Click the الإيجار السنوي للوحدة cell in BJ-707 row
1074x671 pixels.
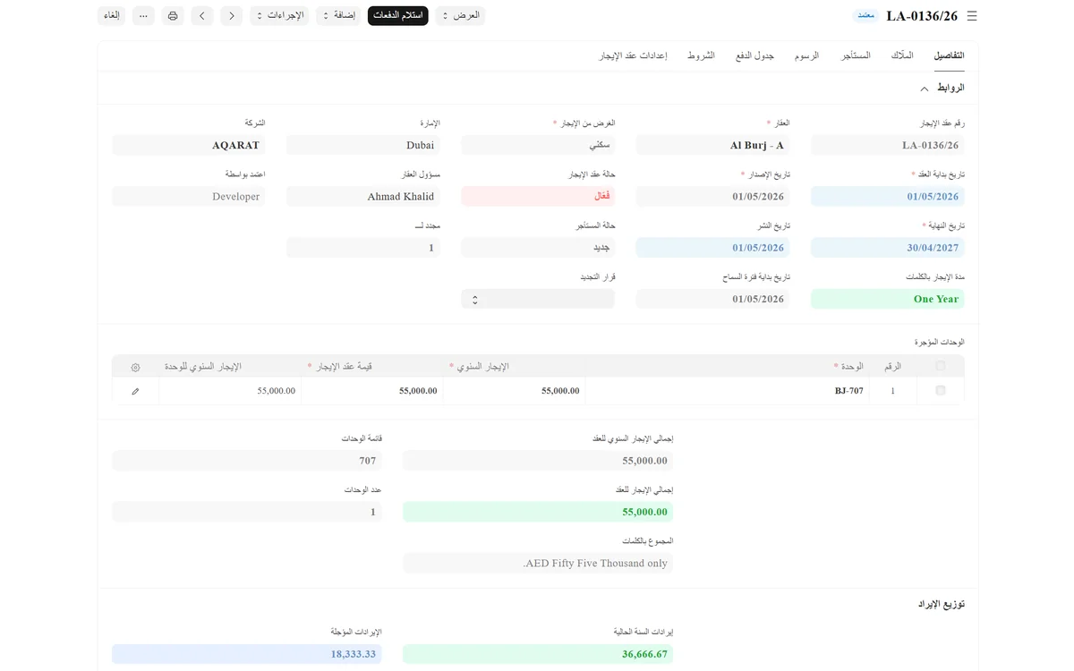click(230, 391)
